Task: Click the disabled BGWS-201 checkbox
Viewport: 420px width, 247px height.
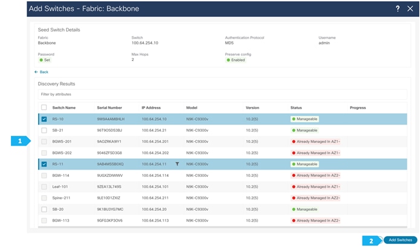Action: (44, 141)
